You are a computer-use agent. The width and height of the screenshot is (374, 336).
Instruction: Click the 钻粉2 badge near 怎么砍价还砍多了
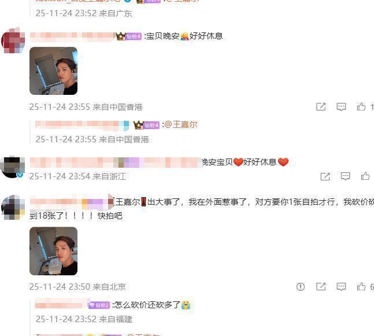(x=99, y=305)
